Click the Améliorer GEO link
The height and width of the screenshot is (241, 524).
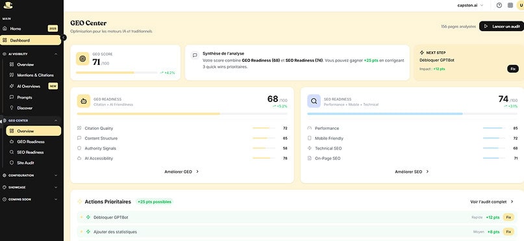[182, 171]
